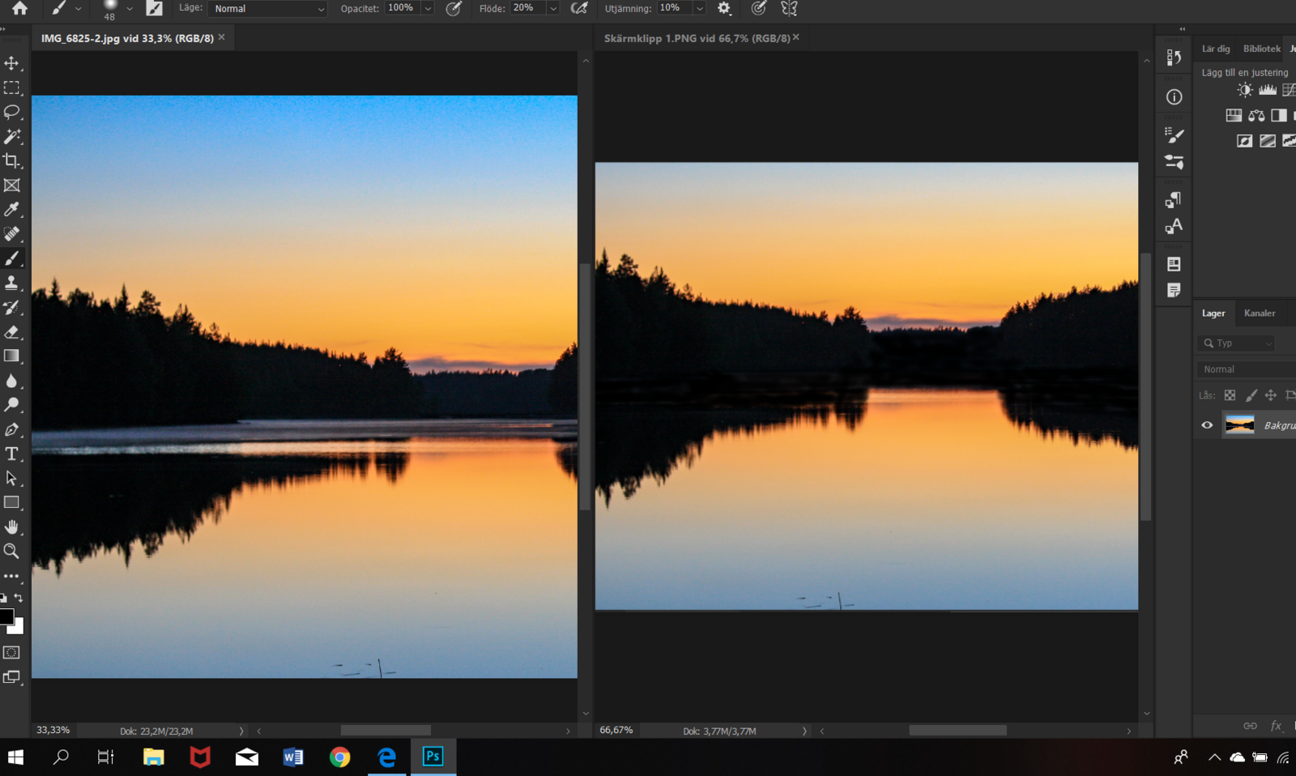Open the Bibliotek panel tab

(1261, 49)
